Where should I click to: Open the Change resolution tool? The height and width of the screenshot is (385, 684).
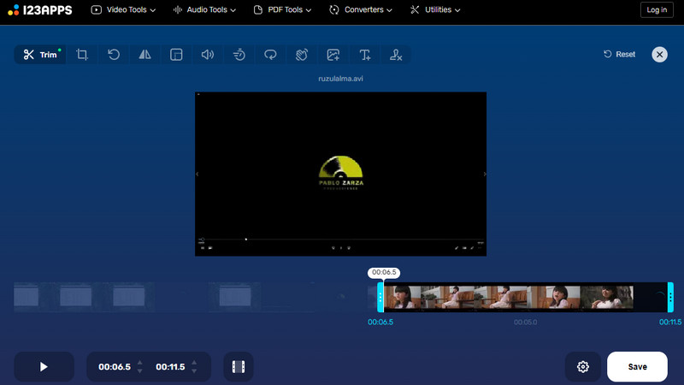tap(176, 55)
